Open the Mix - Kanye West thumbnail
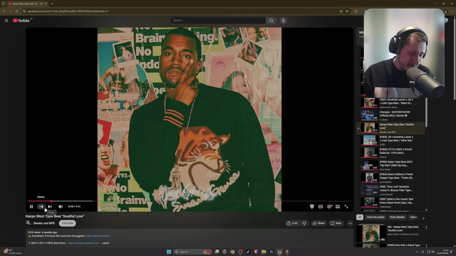Viewport: 456px width, 256px height. coord(371,233)
